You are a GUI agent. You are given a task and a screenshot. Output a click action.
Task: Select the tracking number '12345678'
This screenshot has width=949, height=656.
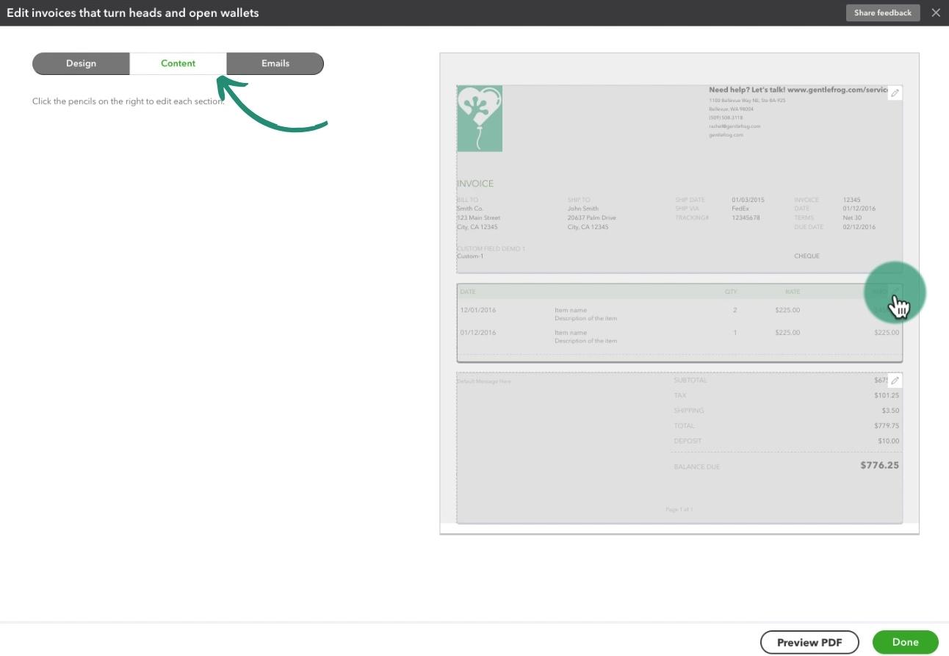746,218
